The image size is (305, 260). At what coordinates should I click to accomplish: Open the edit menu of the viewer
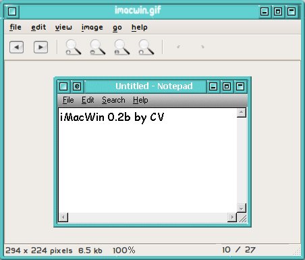pyautogui.click(x=38, y=27)
